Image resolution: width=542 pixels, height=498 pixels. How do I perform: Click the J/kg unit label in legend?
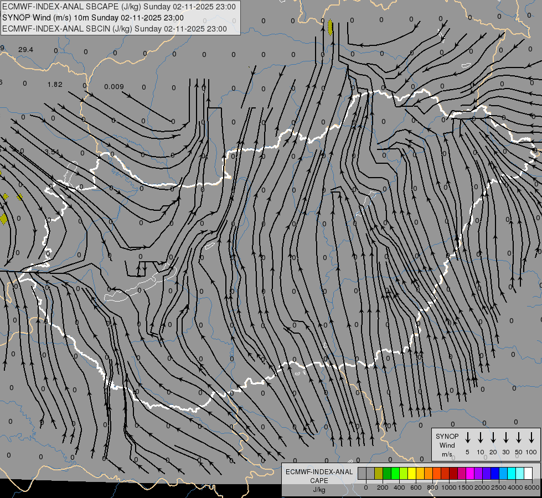(319, 490)
